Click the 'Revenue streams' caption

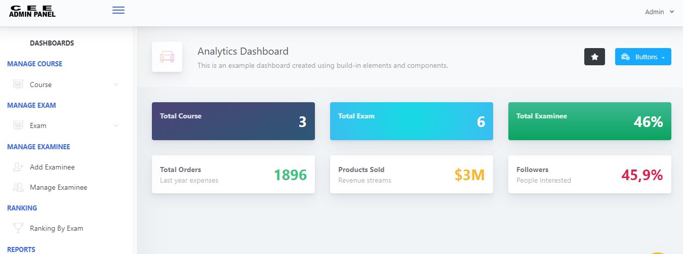click(365, 180)
